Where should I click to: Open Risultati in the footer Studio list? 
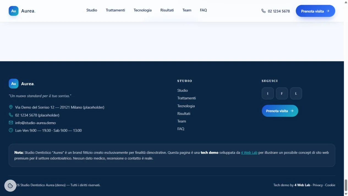[x=184, y=113]
